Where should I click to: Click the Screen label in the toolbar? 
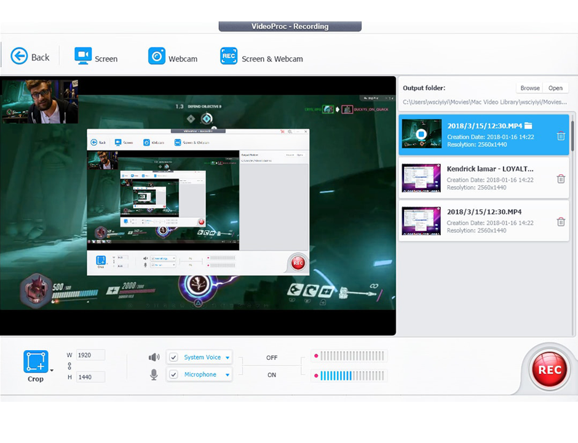[106, 59]
